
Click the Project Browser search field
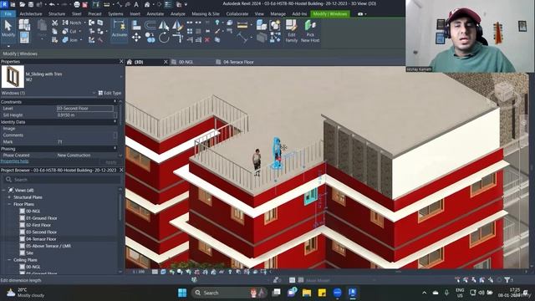click(62, 180)
